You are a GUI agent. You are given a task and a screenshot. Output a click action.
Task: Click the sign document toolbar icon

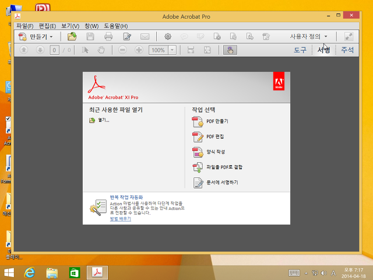[x=266, y=37]
